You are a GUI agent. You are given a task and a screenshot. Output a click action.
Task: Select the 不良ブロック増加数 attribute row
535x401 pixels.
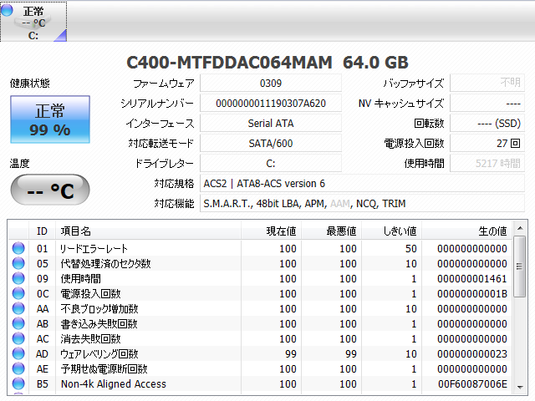260,308
